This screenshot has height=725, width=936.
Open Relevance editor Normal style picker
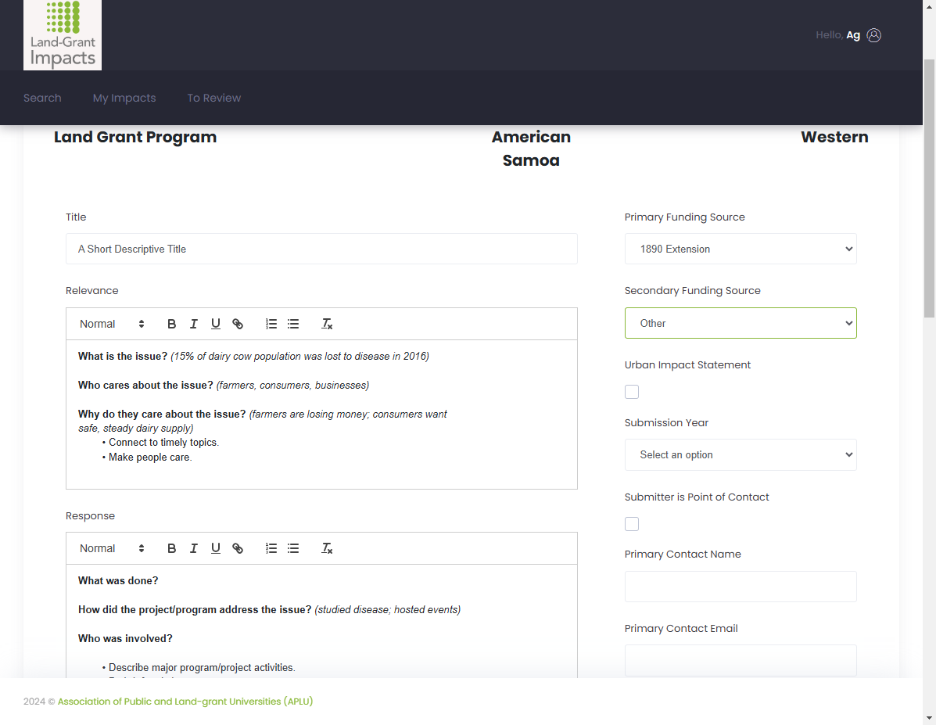112,324
